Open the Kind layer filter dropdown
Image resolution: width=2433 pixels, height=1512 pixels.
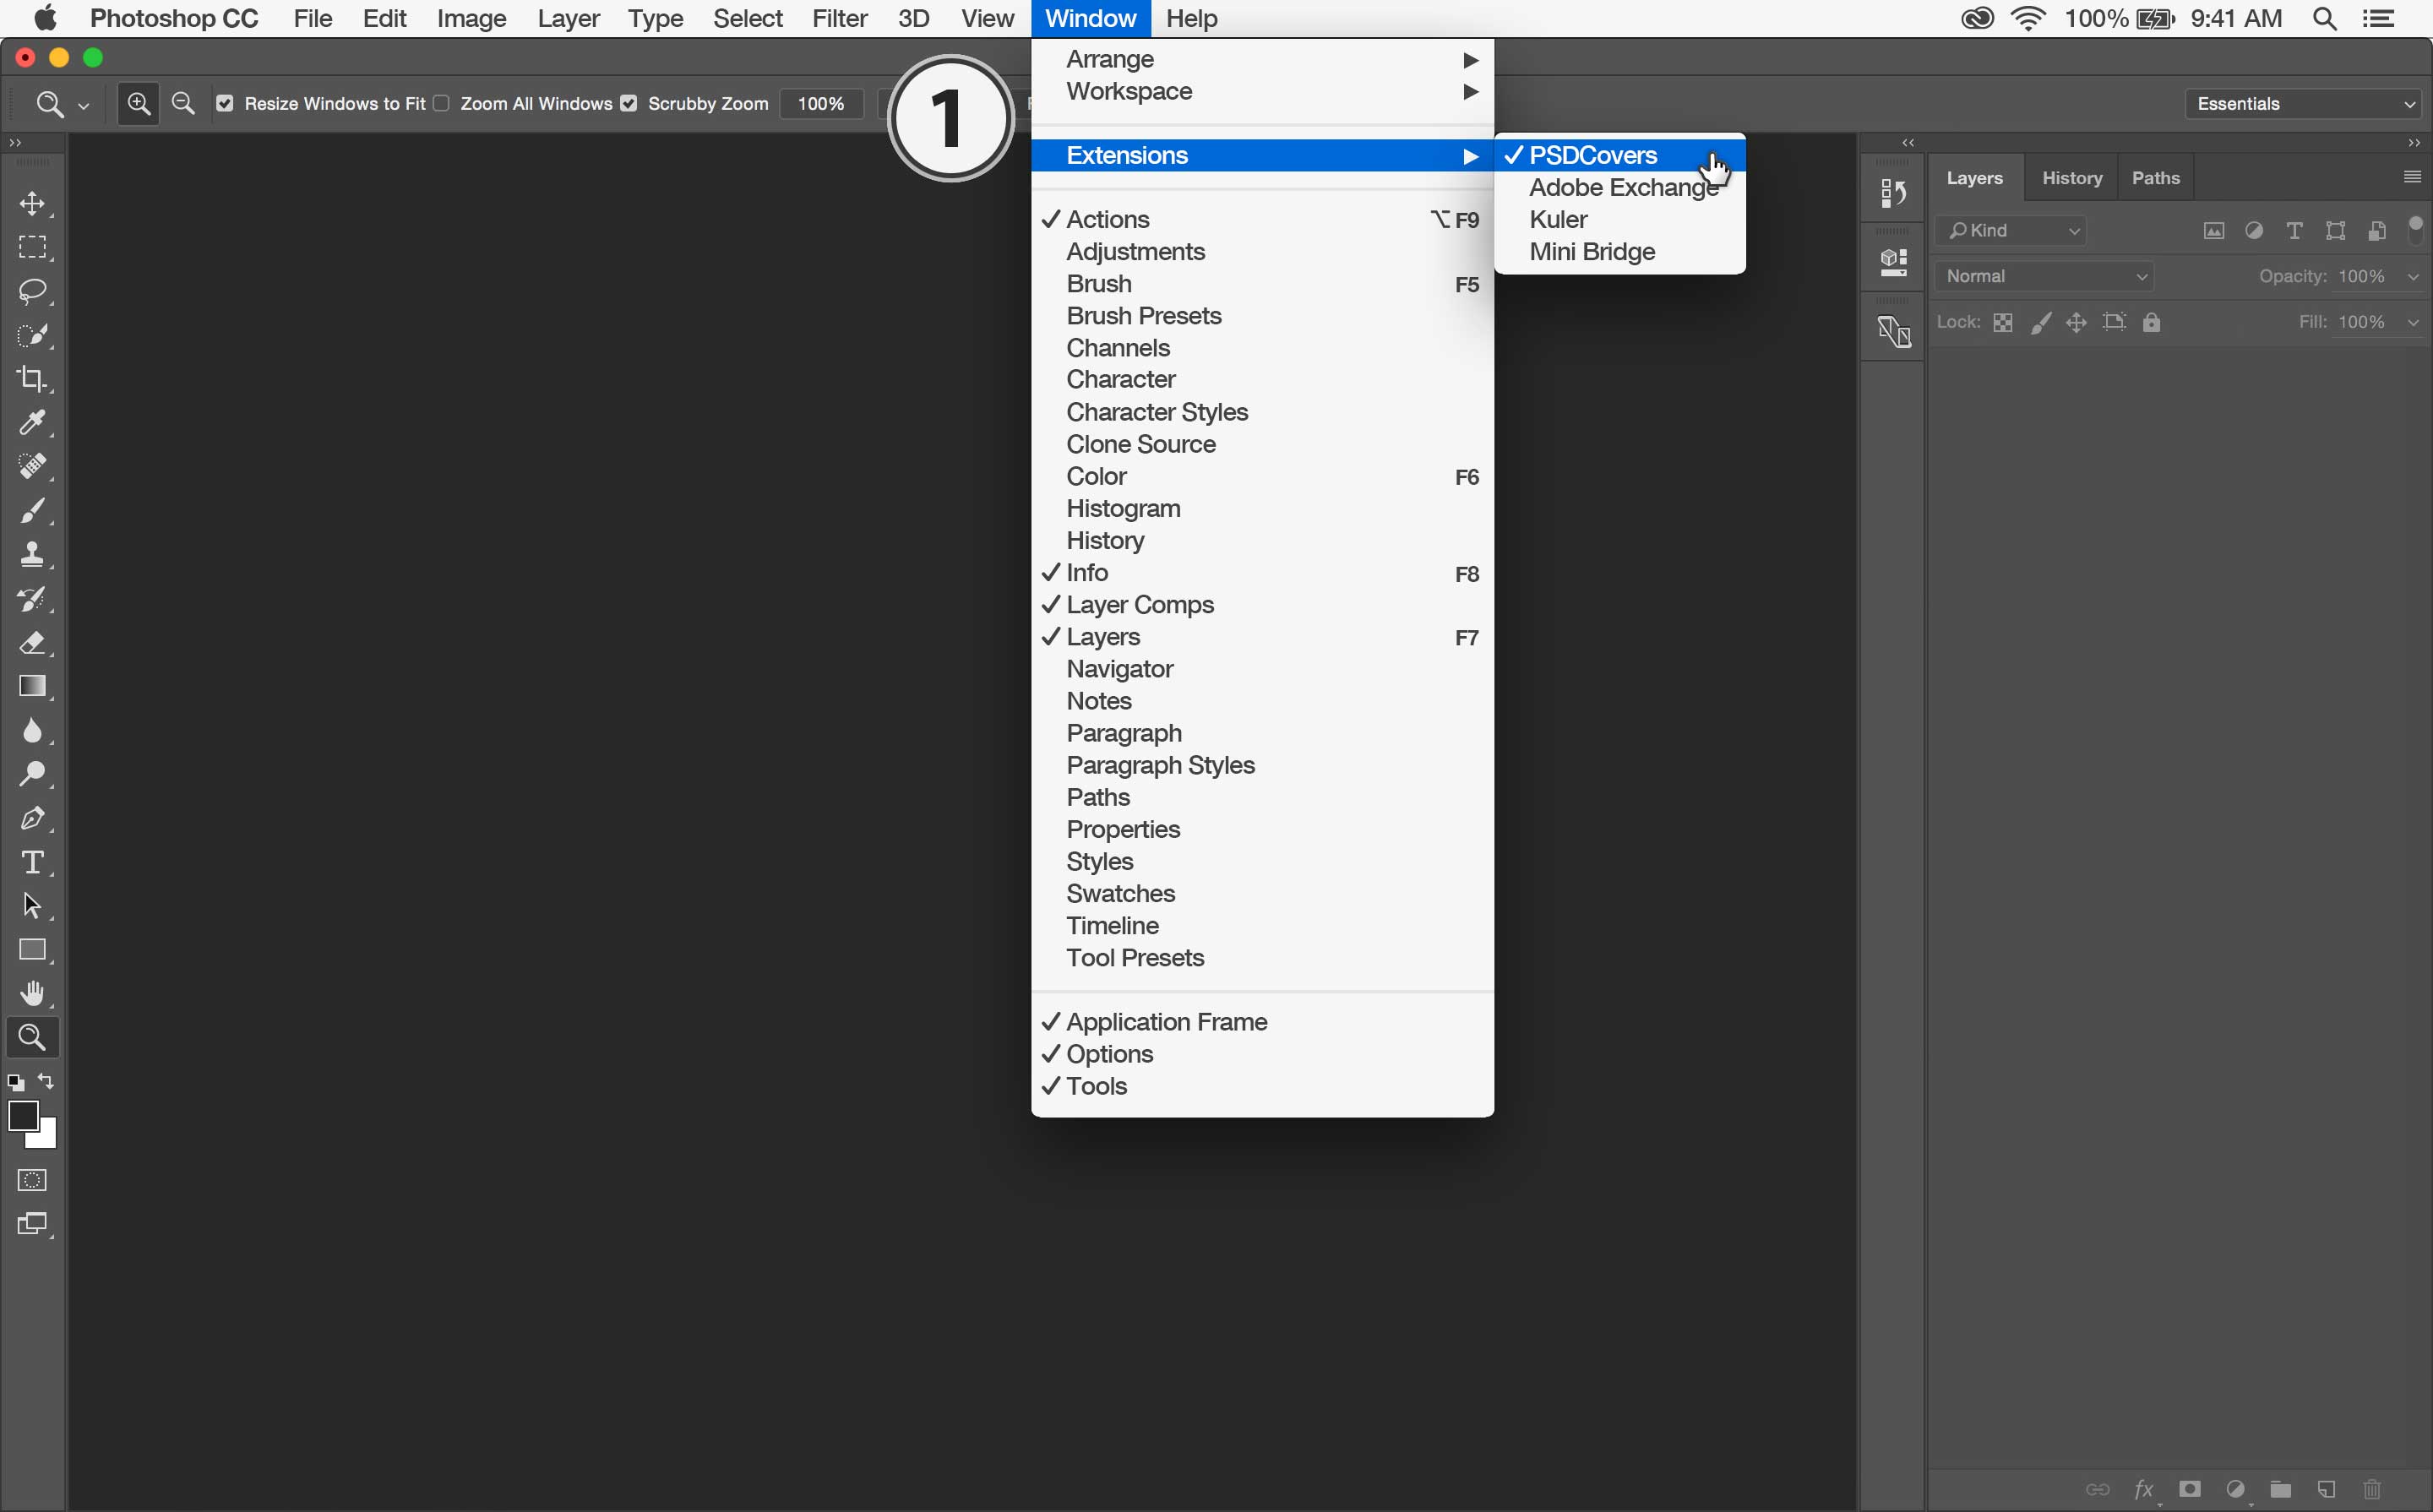point(2011,231)
